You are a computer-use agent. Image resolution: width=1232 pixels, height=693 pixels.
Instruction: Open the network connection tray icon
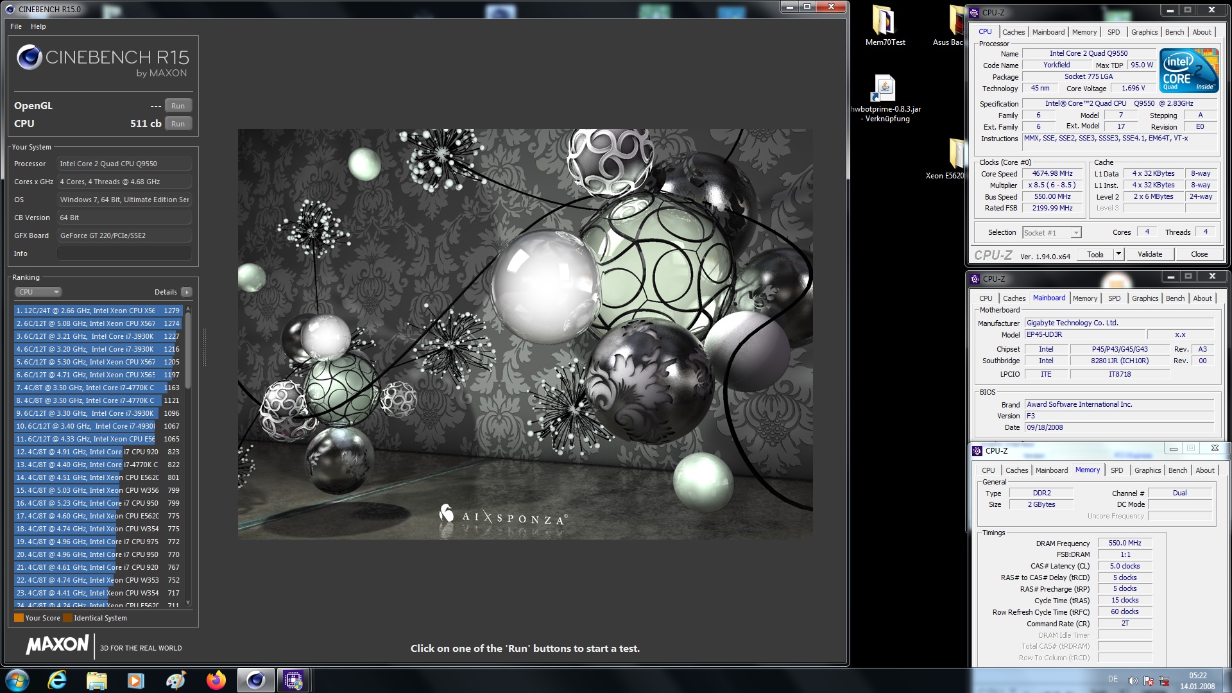[x=1164, y=681]
